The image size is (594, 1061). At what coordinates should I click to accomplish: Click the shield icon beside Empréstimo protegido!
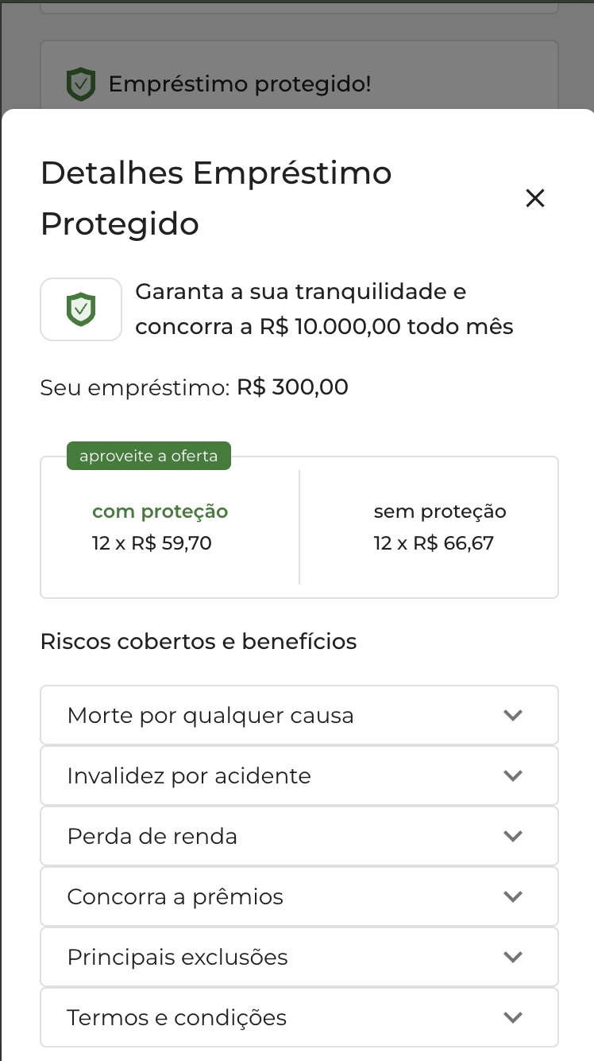click(x=81, y=84)
